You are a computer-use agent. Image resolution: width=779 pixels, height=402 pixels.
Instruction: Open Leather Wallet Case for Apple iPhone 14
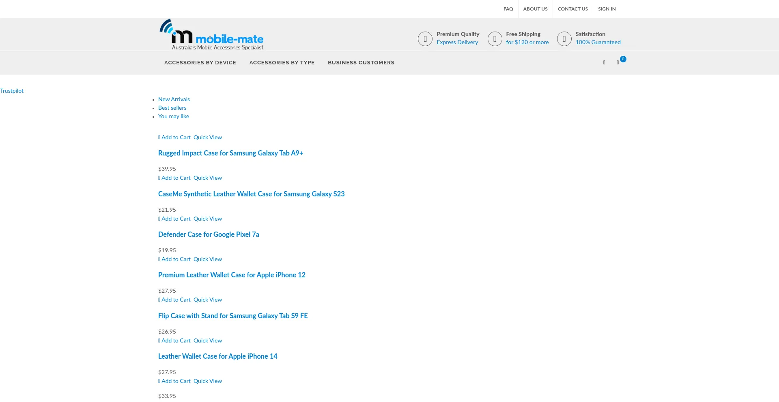coord(217,356)
